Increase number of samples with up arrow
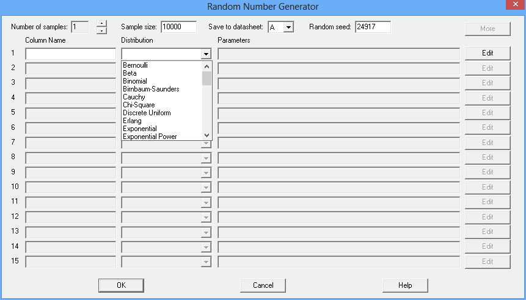This screenshot has width=526, height=300. click(x=101, y=24)
